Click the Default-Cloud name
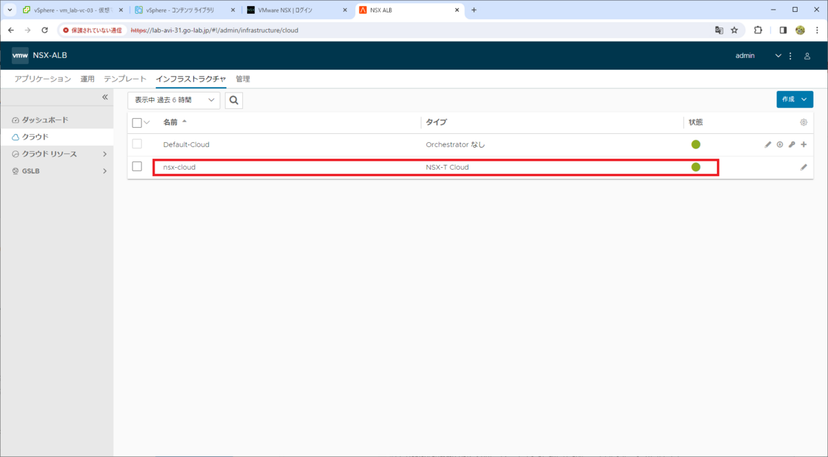Screen dimensions: 828x457 pos(186,145)
